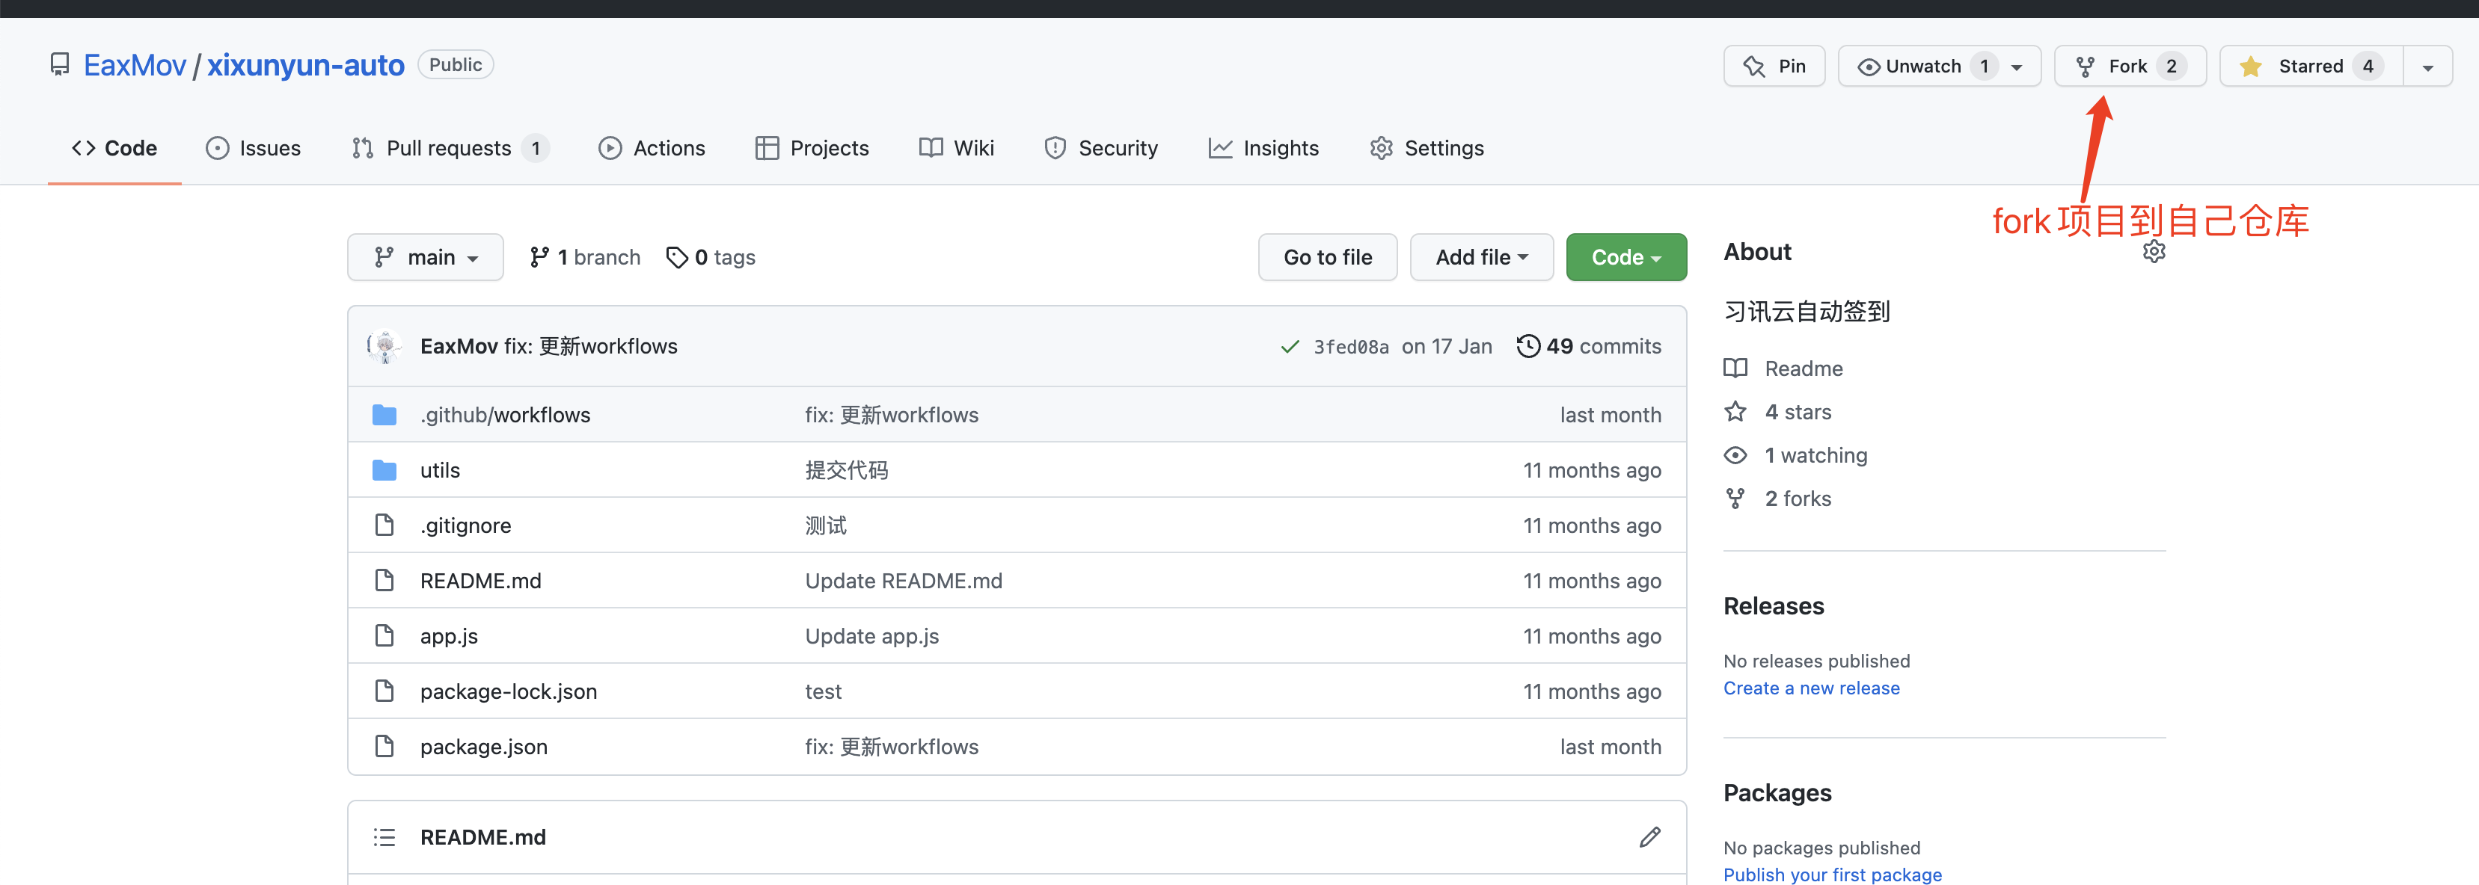
Task: Click the 1 branch icon link
Action: [x=539, y=257]
